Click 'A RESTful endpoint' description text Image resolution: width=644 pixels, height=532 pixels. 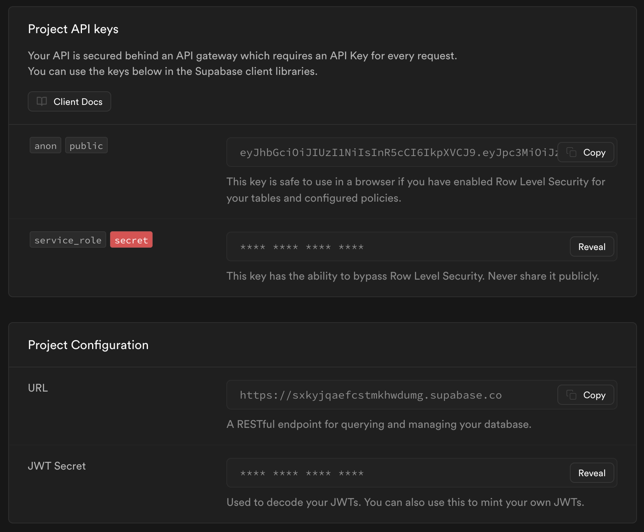coord(379,424)
